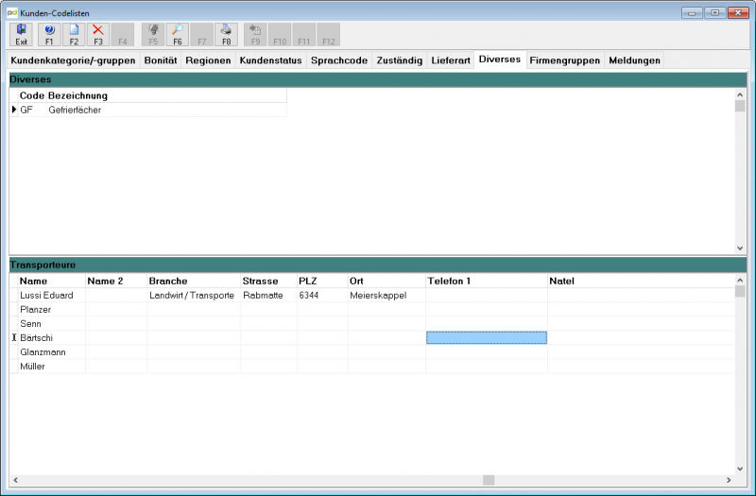
Task: Select the Müller name cell
Action: (x=52, y=367)
